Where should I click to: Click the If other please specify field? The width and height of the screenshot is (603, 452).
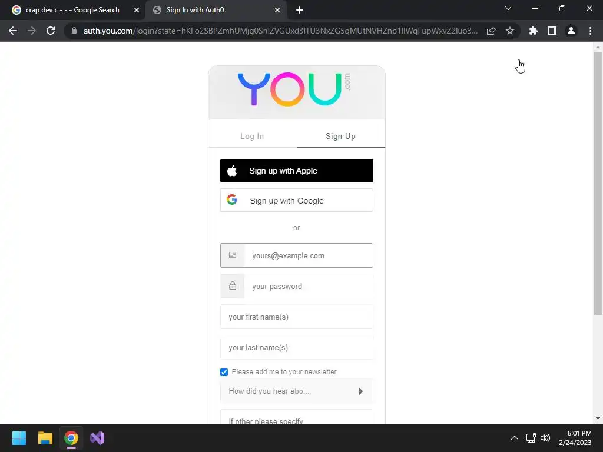point(297,417)
